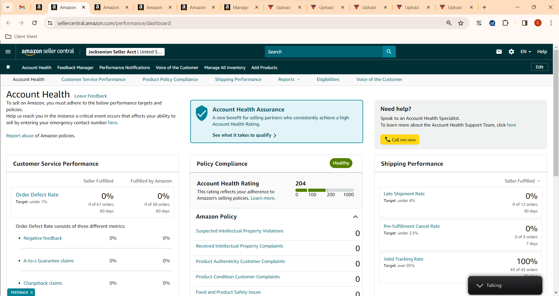The image size is (559, 296).
Task: Go back using the browser back arrow
Action: pos(8,23)
